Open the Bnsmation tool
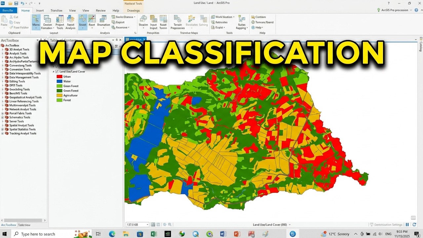The height and width of the screenshot is (238, 423). (103, 22)
